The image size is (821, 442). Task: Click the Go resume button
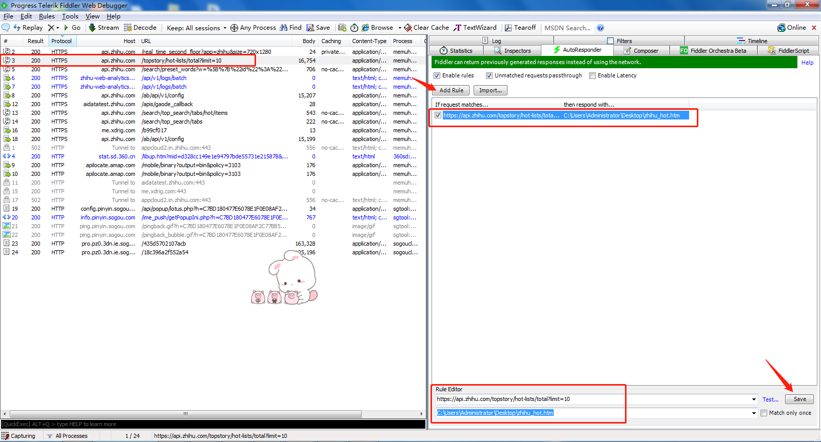point(72,28)
